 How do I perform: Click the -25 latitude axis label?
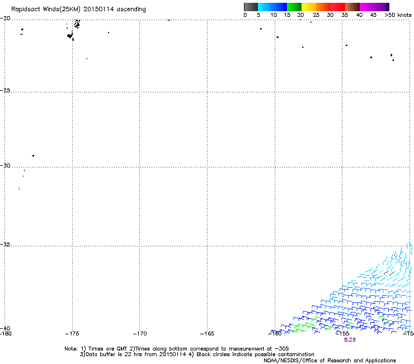(x=5, y=90)
